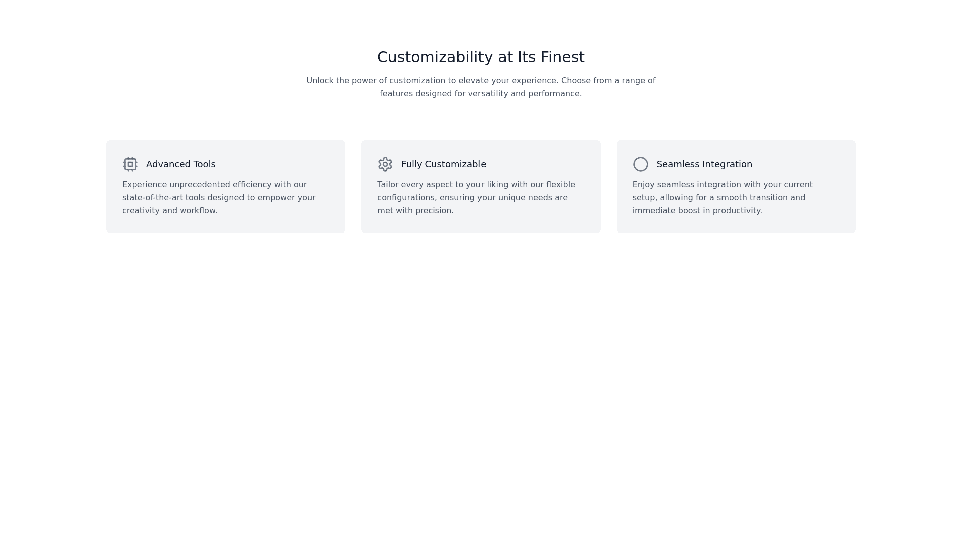The image size is (962, 541).
Task: Click the line beginning "Tailor every aspect"
Action: 476,185
